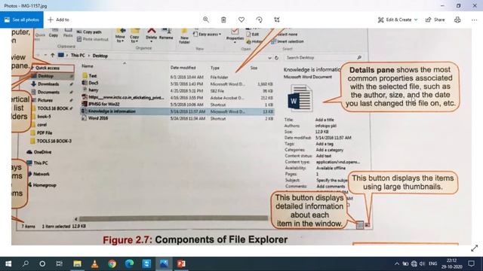Open File Explorer from the taskbar

[x=77, y=263]
